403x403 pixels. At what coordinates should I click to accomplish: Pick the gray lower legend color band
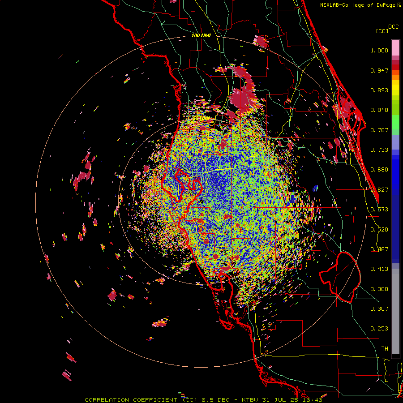click(395, 311)
